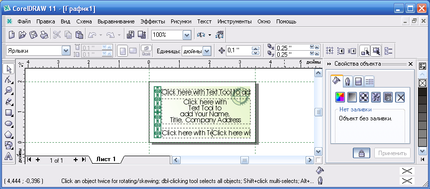
Task: Click the New document icon
Action: [x=11, y=35]
